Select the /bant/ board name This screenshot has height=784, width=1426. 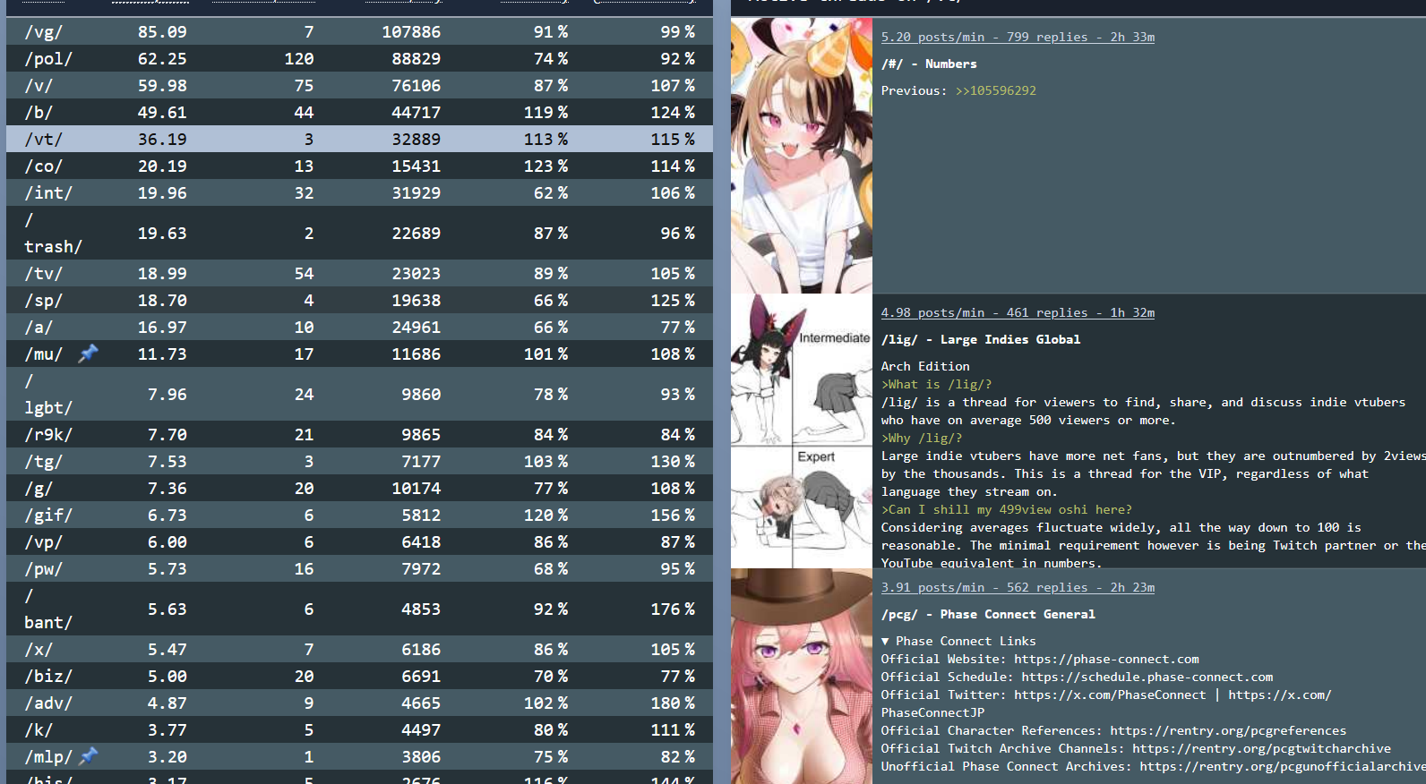pyautogui.click(x=48, y=609)
